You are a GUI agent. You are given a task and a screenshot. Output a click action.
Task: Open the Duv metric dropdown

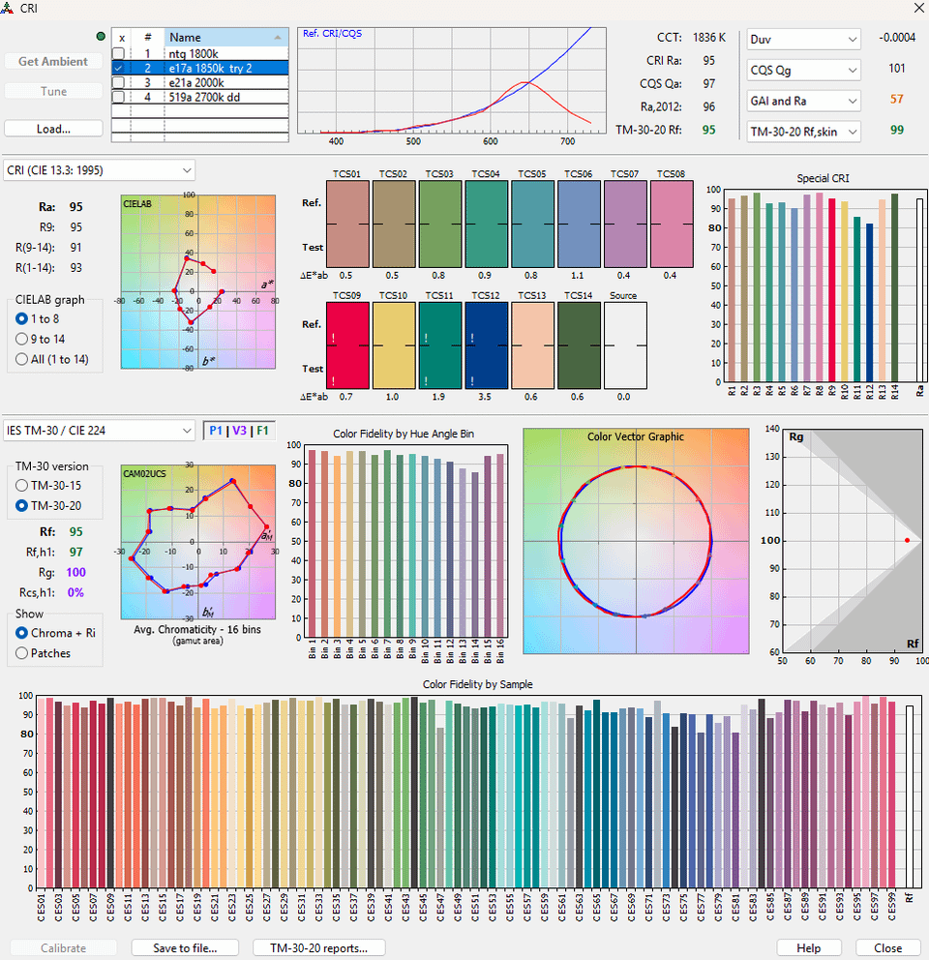[803, 39]
